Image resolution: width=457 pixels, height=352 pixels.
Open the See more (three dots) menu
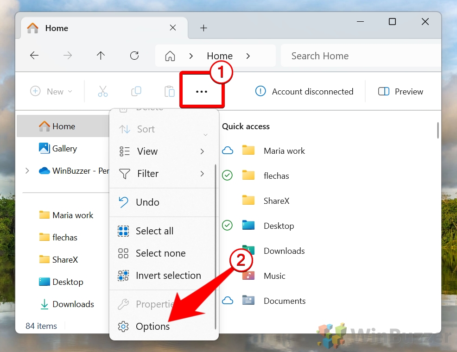[x=202, y=92]
